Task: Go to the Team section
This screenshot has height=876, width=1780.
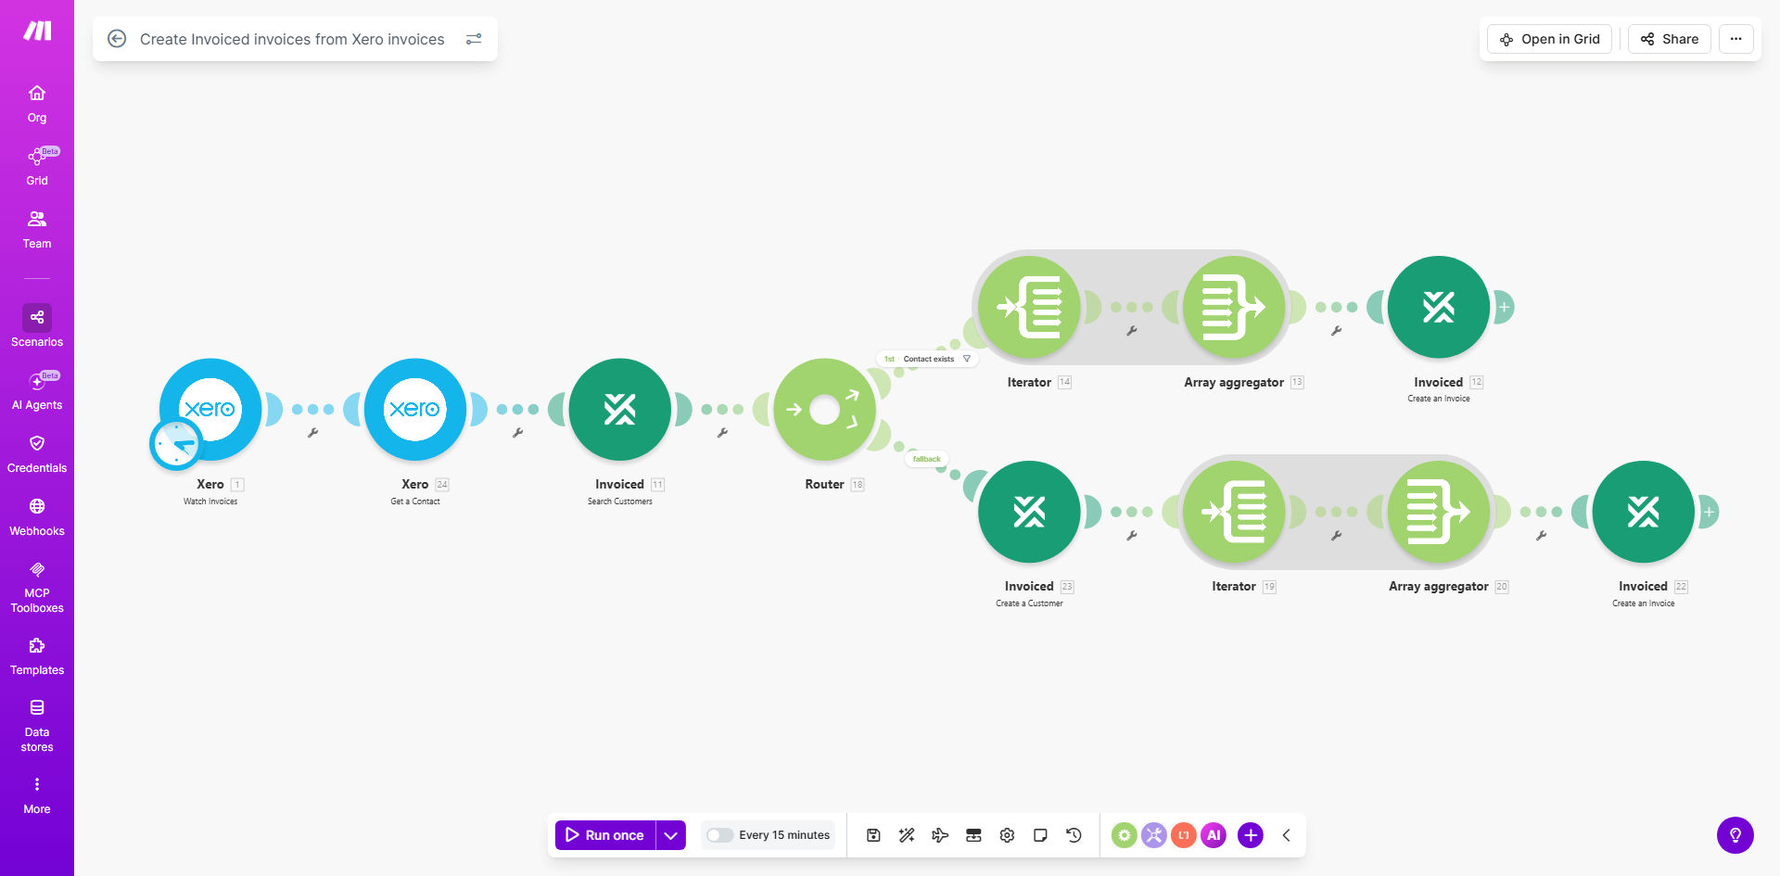Action: 37,230
